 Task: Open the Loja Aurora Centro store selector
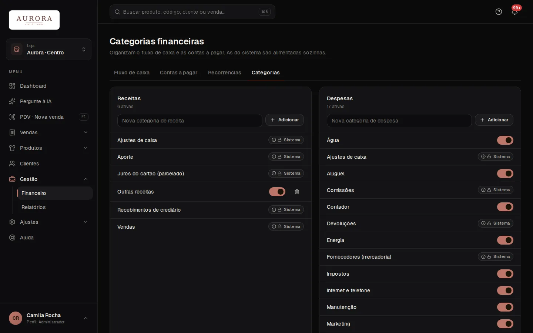48,49
